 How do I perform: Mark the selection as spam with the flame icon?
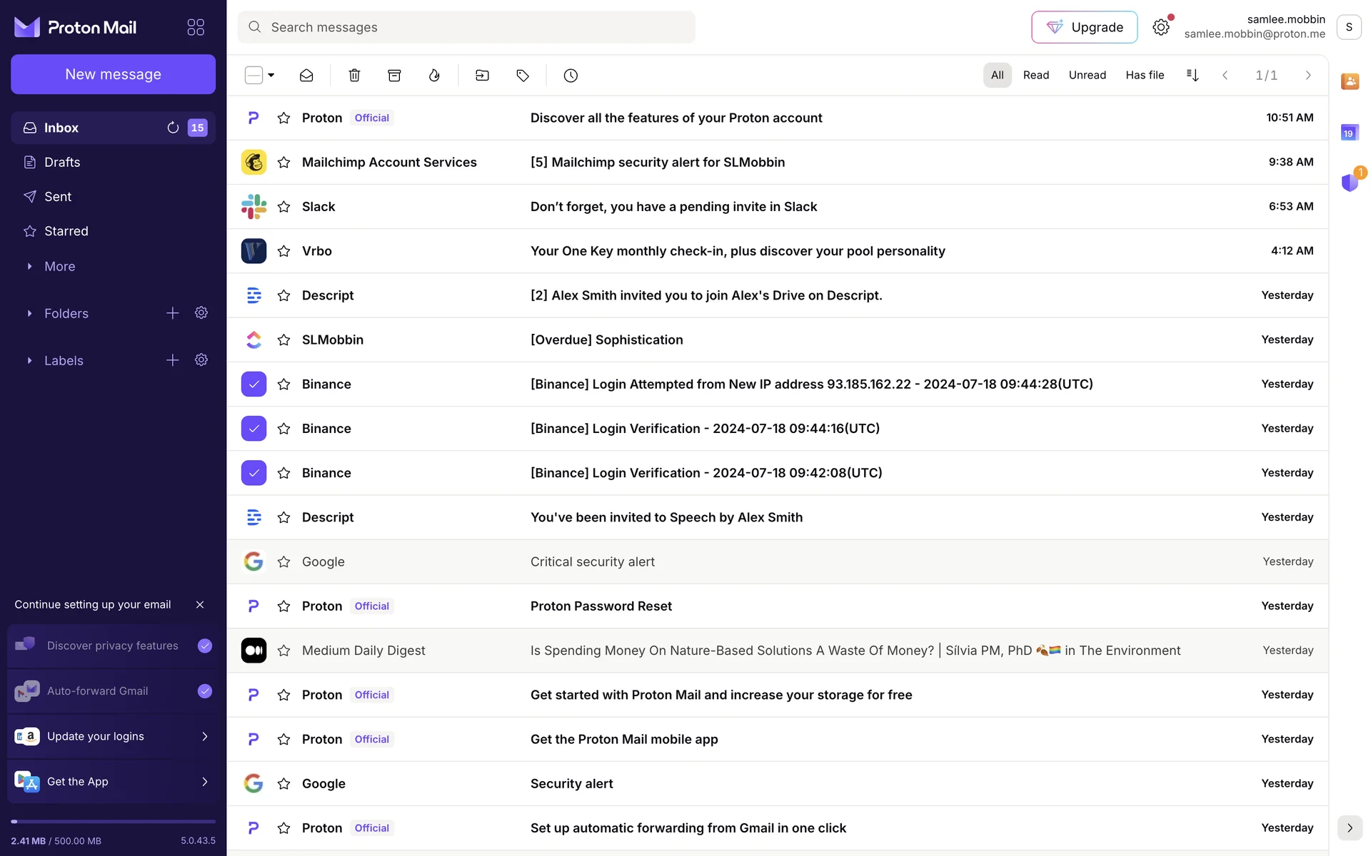tap(434, 75)
